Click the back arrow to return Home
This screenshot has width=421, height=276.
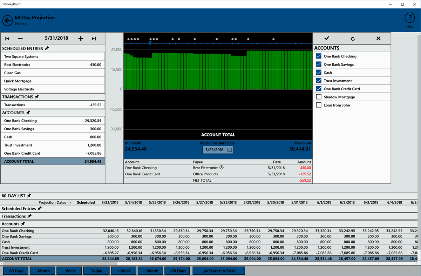click(x=7, y=20)
